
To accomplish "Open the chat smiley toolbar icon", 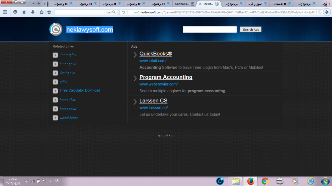I will 15,12.
